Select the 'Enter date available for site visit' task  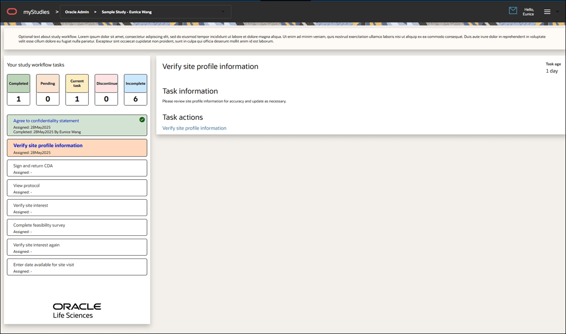click(x=77, y=267)
